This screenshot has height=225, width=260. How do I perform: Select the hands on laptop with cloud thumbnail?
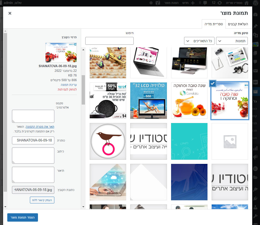click(108, 182)
